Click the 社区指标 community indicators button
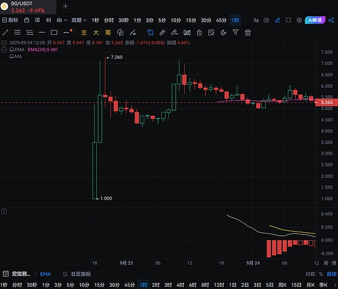 click(78, 274)
